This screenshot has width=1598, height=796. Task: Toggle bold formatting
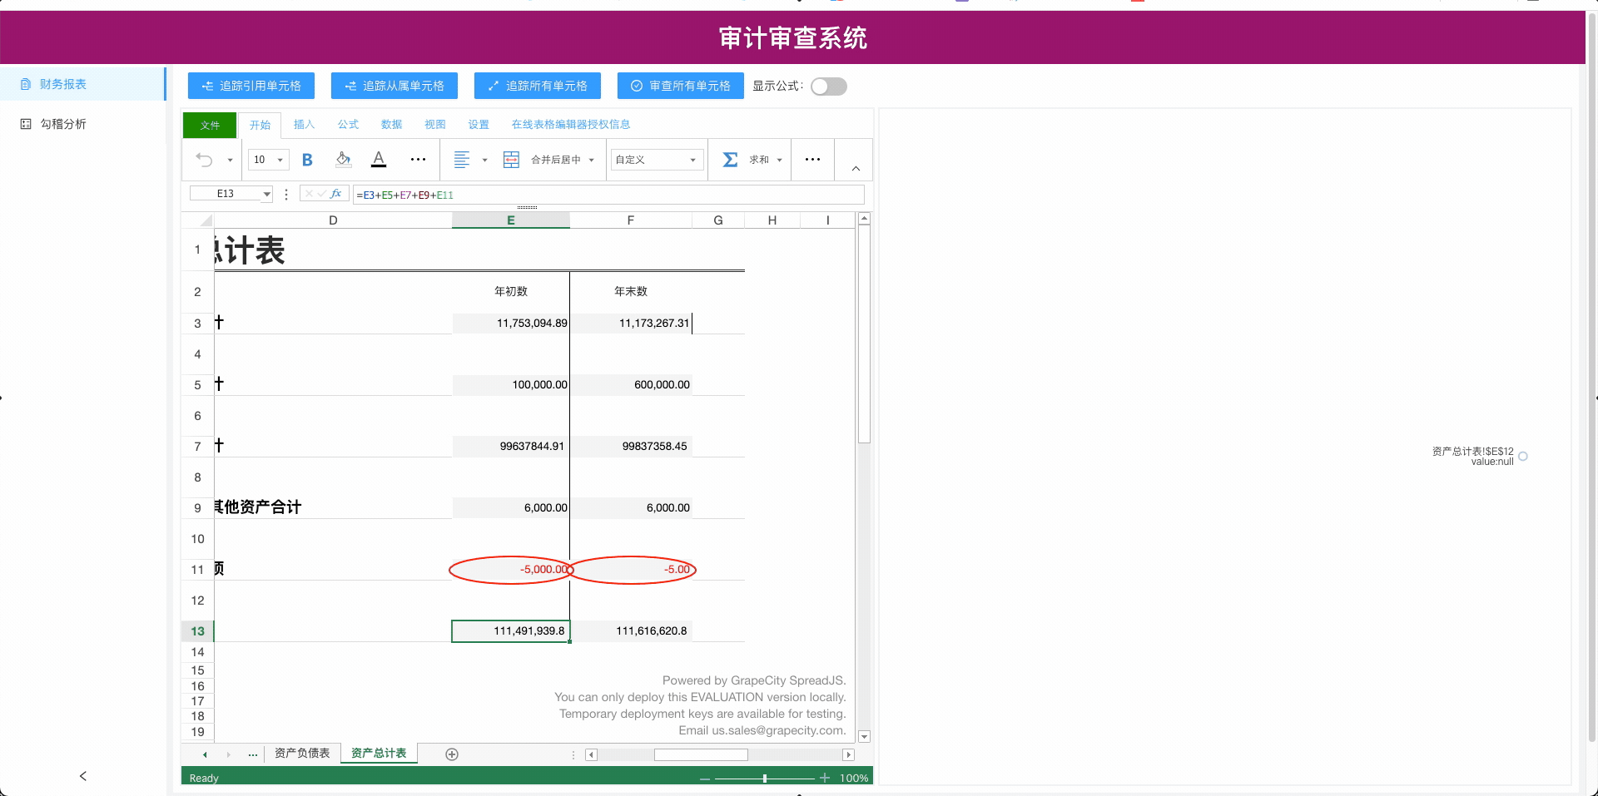[x=307, y=160]
